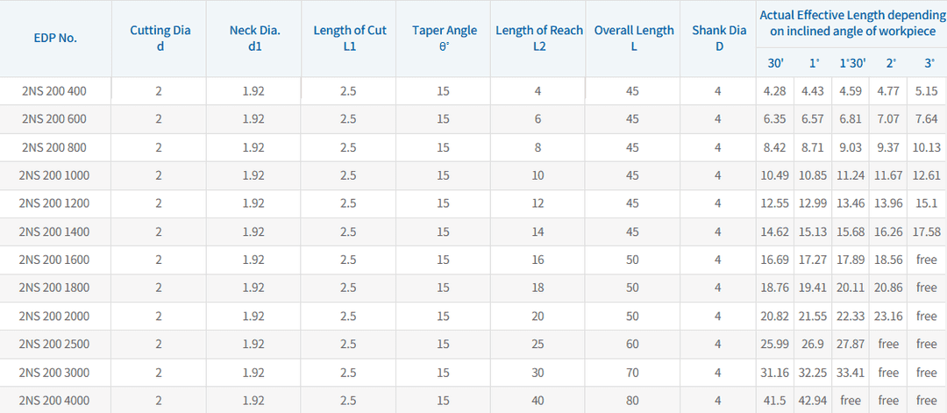Select the 2NS 200 600 product entry
Screen dimensions: 947x413
pos(54,119)
